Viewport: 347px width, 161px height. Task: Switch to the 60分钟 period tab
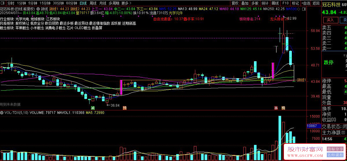pos(72,3)
